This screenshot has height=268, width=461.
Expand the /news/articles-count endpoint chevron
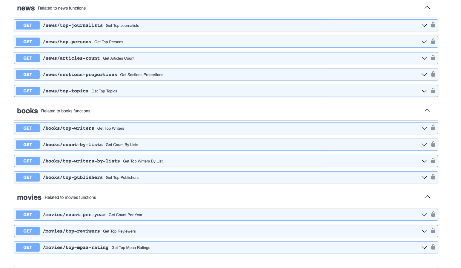click(424, 58)
